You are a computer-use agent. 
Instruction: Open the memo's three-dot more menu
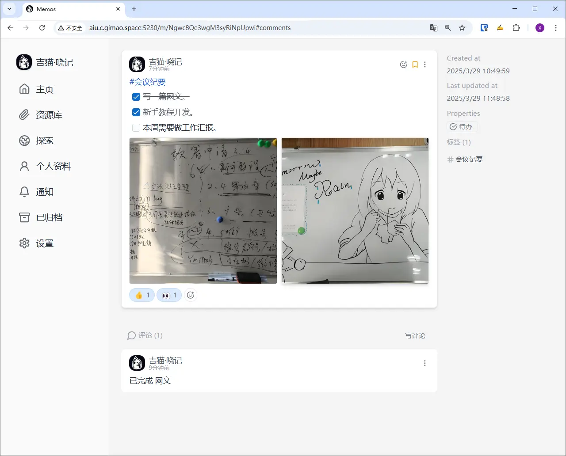click(x=425, y=65)
